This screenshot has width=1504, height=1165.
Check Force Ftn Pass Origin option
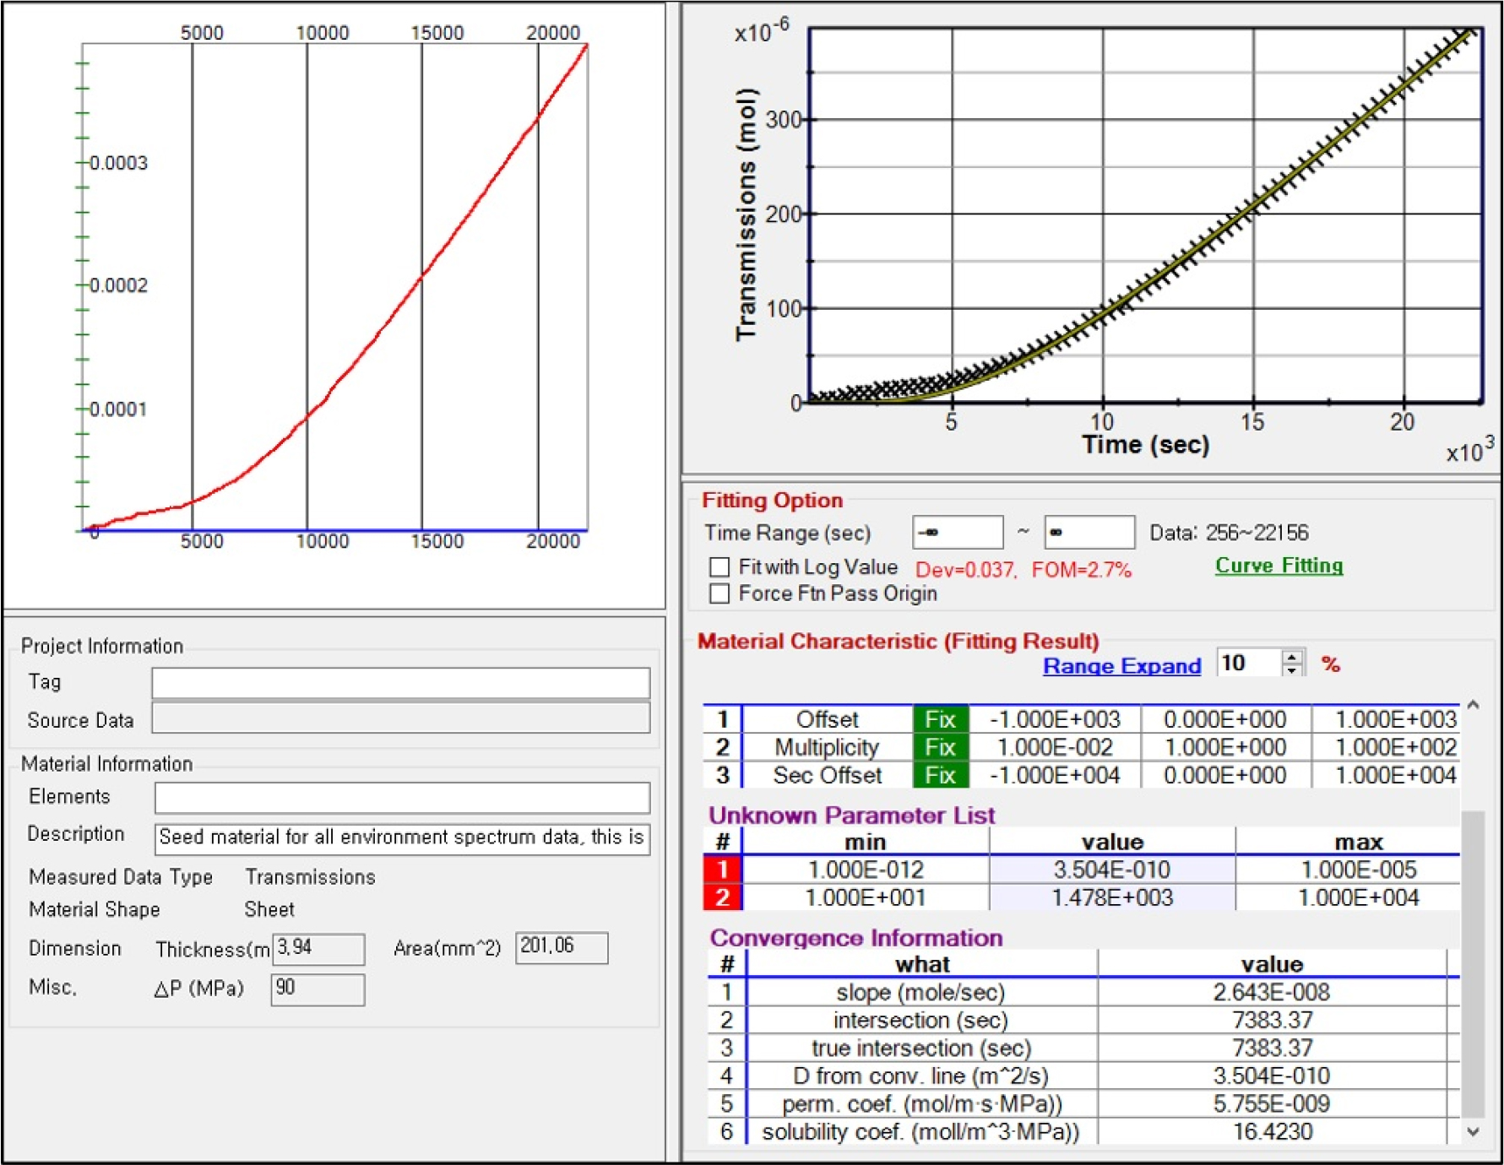click(x=719, y=593)
